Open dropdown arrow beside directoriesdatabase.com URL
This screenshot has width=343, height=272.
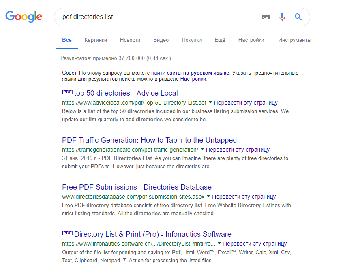tap(209, 197)
